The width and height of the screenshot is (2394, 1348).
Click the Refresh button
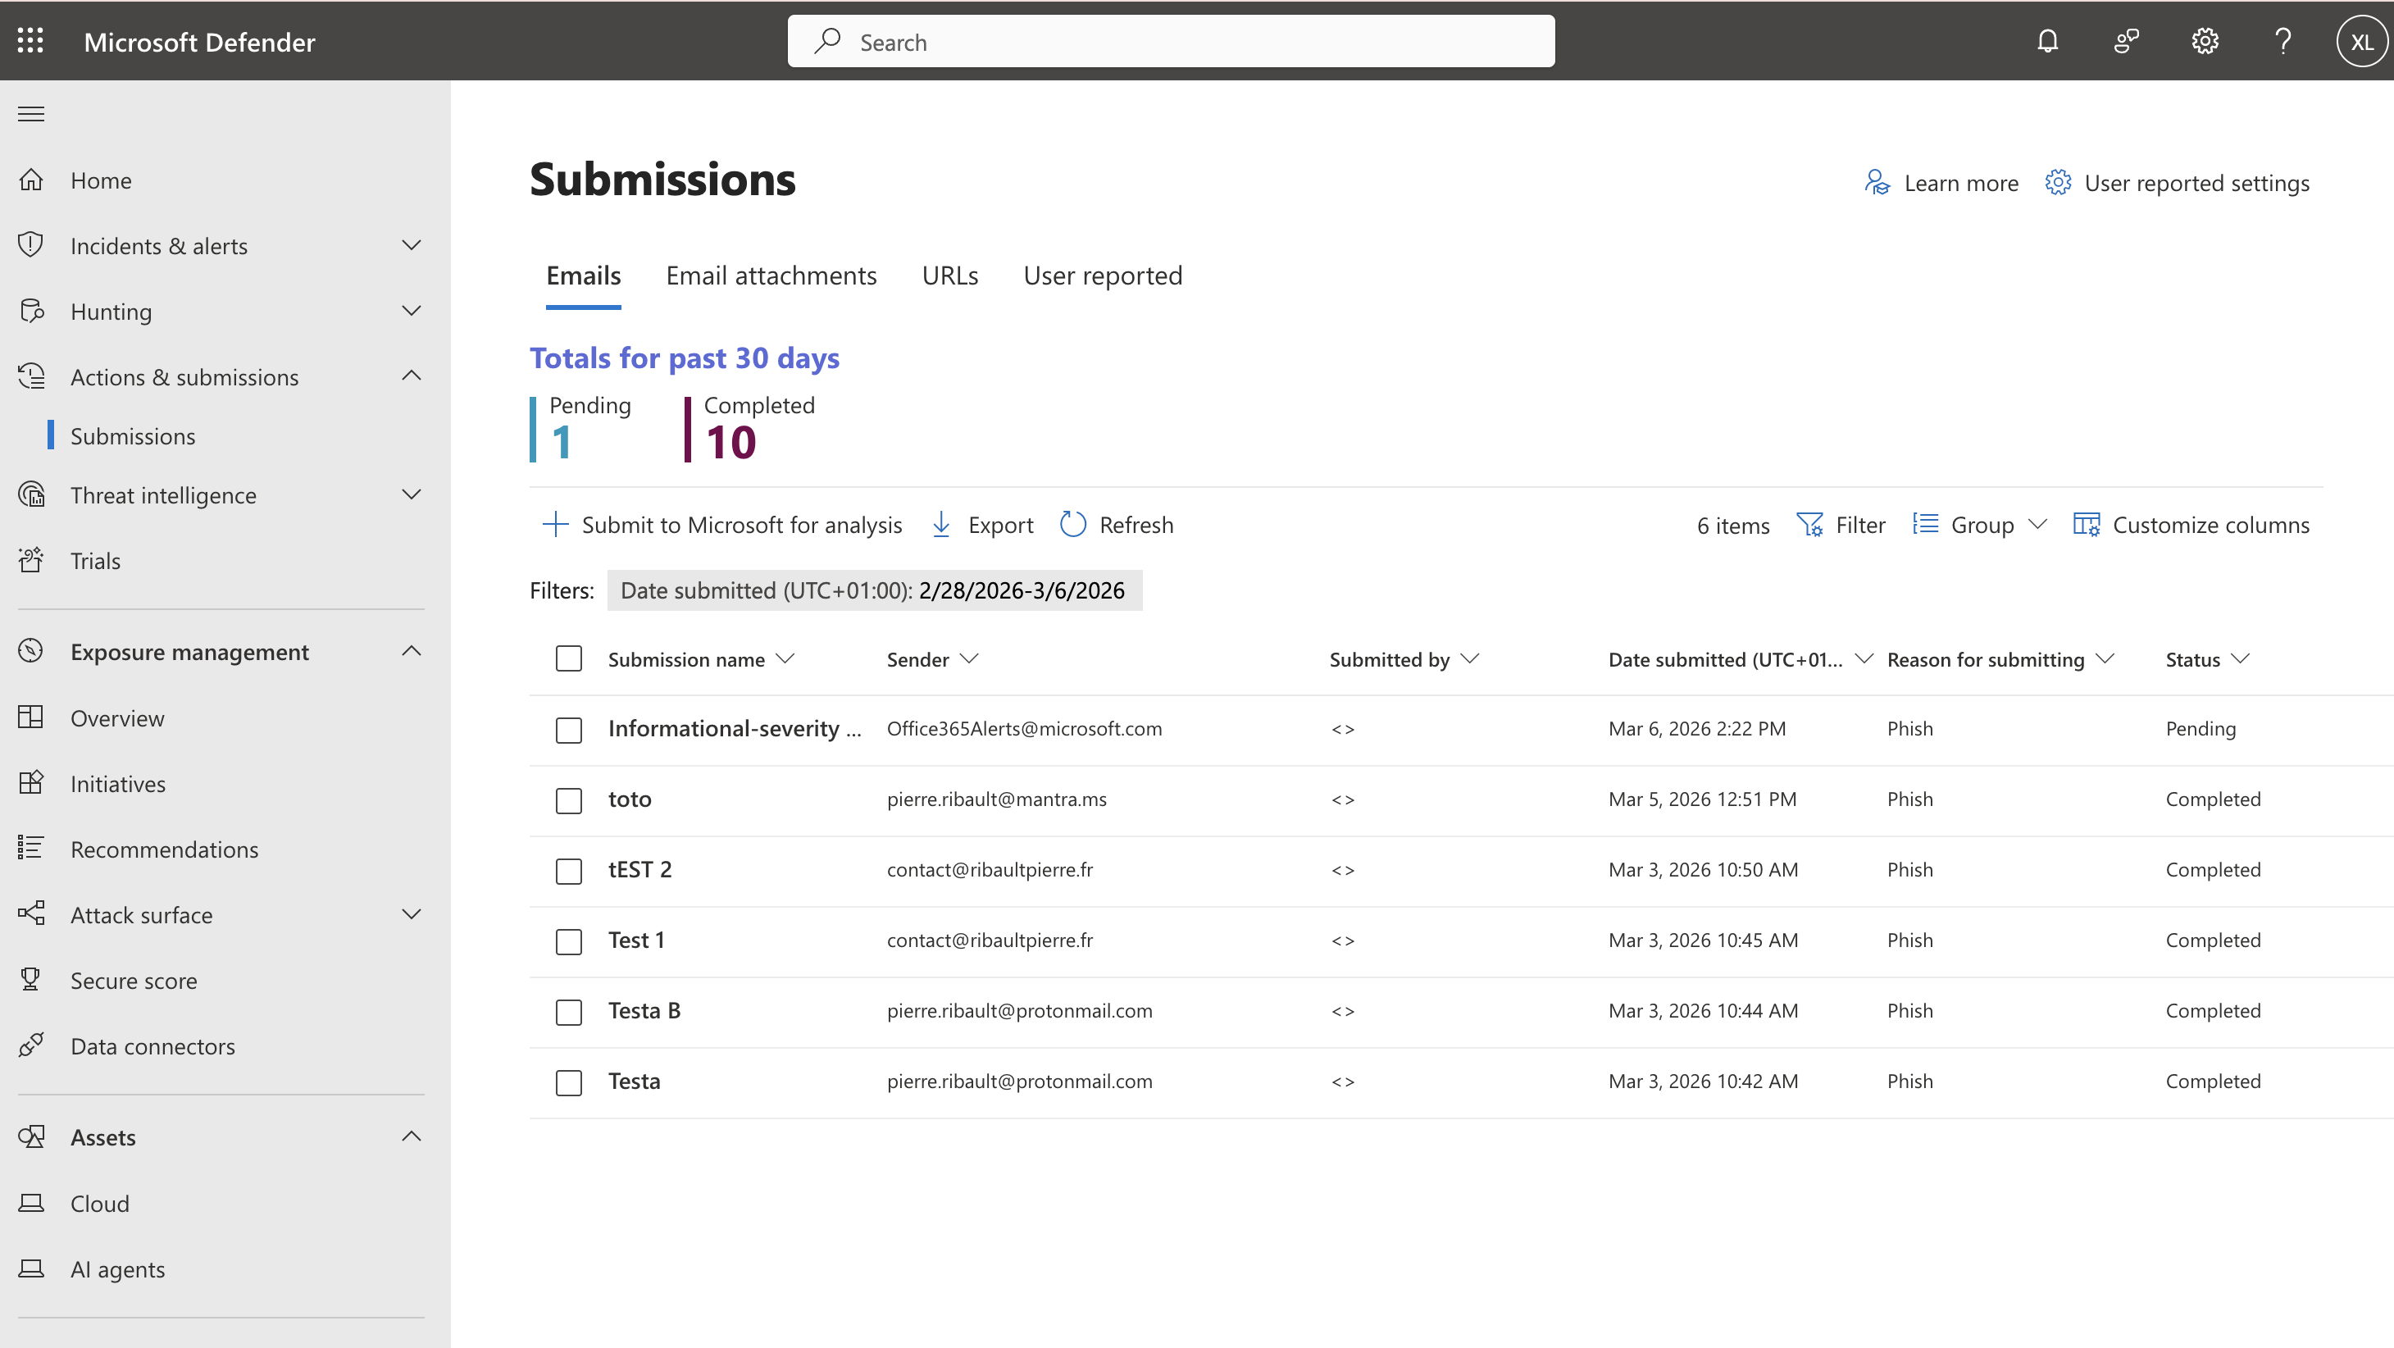(1117, 524)
